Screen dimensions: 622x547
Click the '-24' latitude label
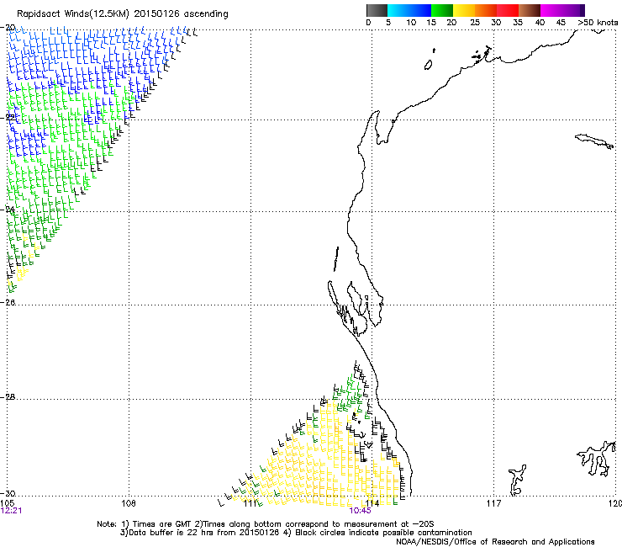click(8, 210)
